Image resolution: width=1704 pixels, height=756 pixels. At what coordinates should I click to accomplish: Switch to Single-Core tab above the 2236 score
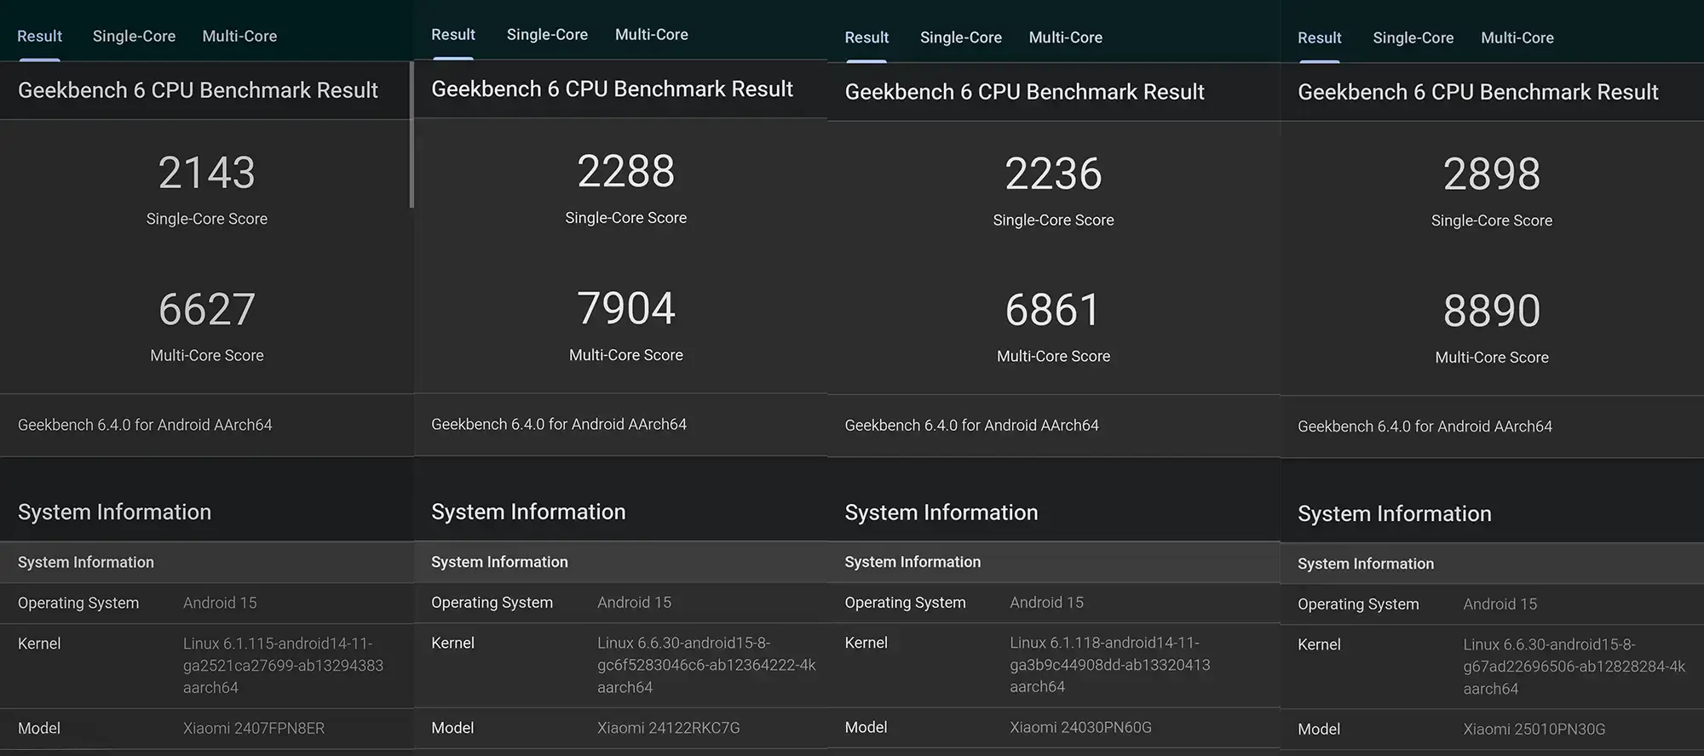coord(961,37)
